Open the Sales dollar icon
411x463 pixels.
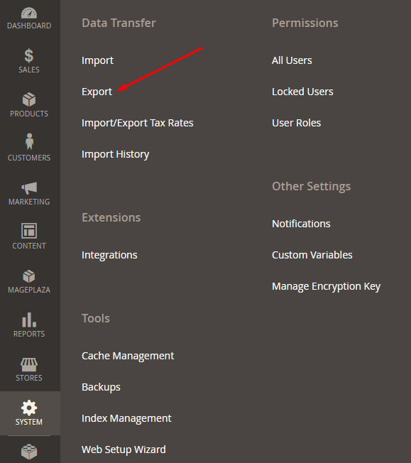pyautogui.click(x=29, y=55)
